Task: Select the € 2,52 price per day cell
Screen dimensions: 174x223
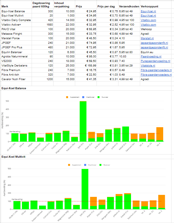Action: click(108, 25)
